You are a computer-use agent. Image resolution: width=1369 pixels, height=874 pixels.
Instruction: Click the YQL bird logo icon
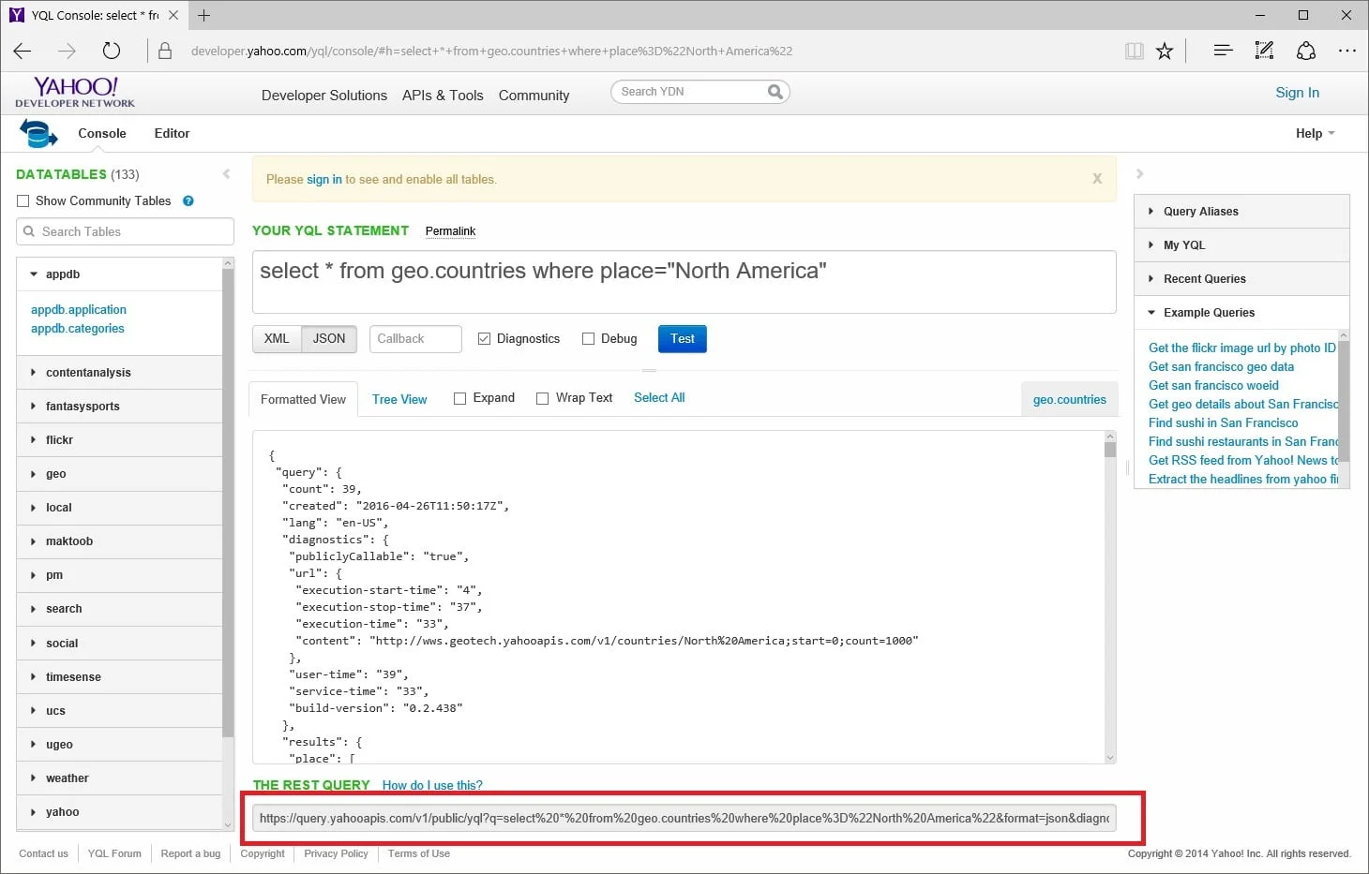37,132
